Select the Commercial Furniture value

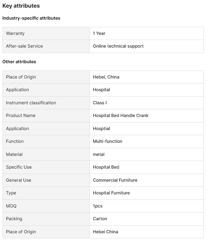click(115, 180)
